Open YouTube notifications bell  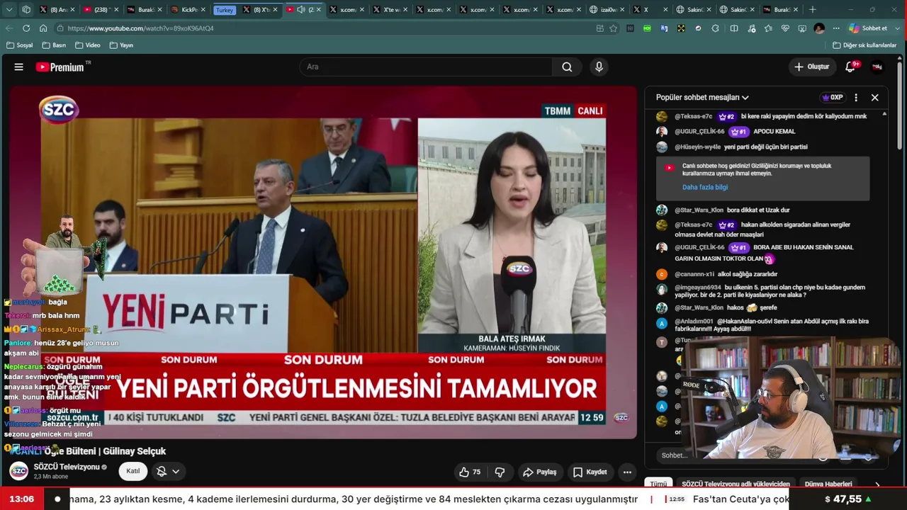pos(850,67)
